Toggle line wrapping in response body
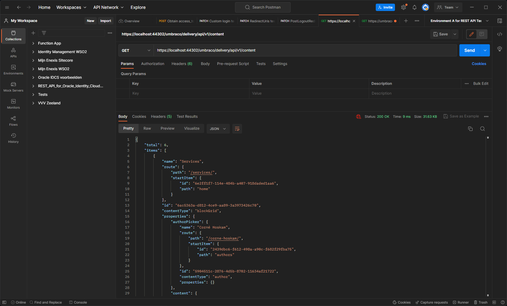Screen dimensions: 507x306 click(237, 128)
